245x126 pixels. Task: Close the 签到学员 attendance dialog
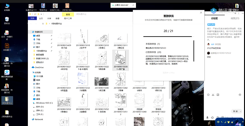point(201,13)
